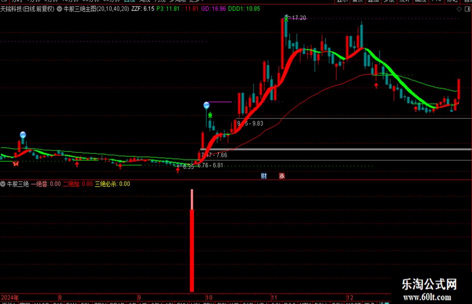Click the short purple line beside the October balloon

[220, 102]
